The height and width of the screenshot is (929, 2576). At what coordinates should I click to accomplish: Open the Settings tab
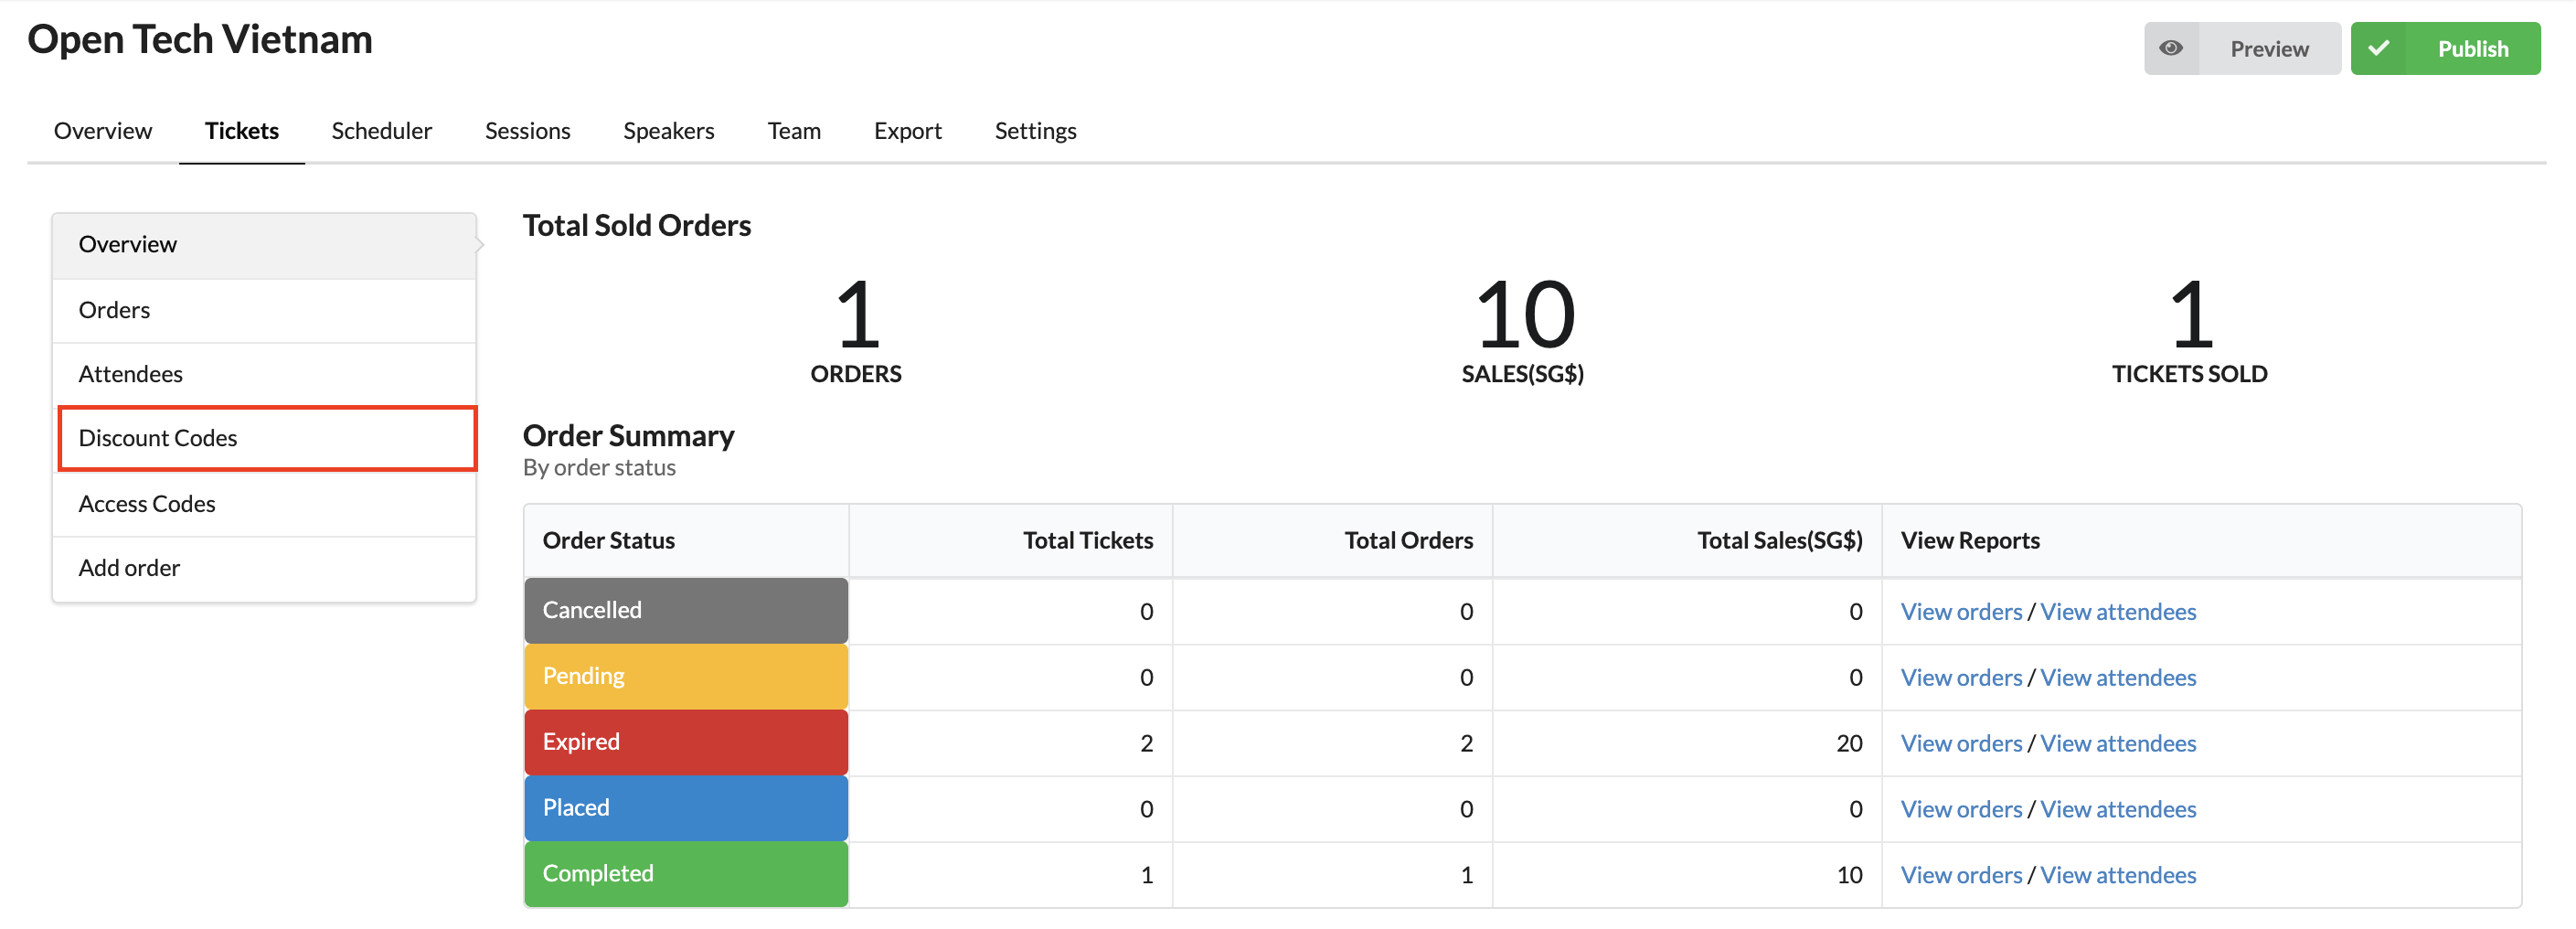tap(1035, 131)
